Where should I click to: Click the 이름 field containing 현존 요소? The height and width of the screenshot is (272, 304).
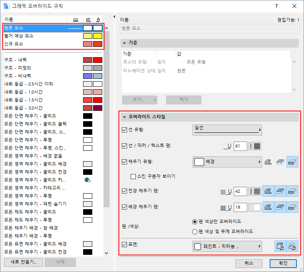coord(210,28)
